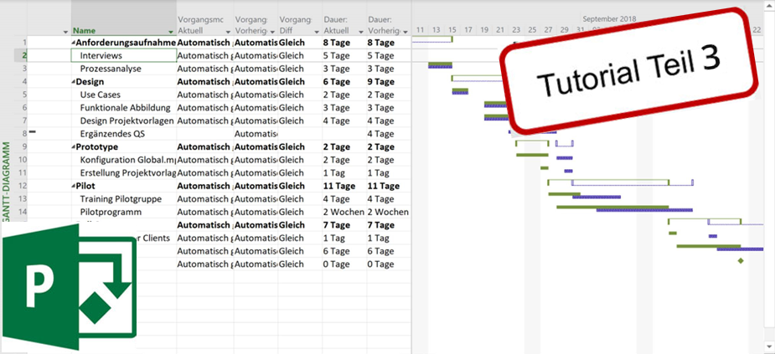Click the 2 Wochen duration cell for Pilotprogramm
Image resolution: width=775 pixels, height=354 pixels.
point(344,213)
